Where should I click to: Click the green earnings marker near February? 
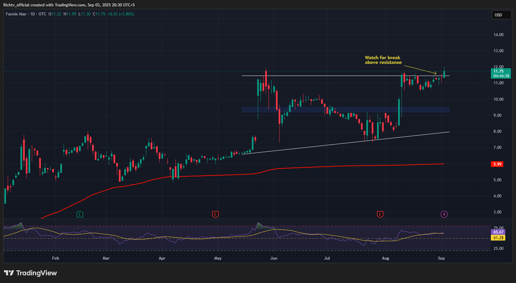[x=80, y=214]
